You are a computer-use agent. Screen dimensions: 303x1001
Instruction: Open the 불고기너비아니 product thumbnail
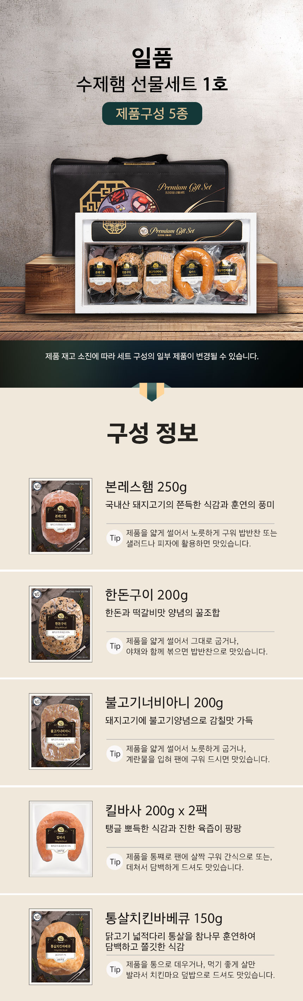(61, 731)
